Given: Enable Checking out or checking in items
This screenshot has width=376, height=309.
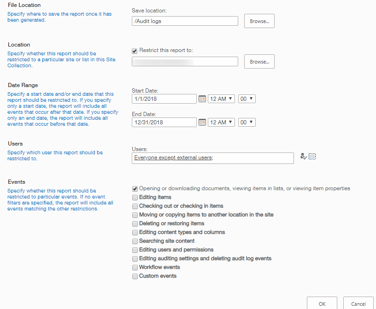Looking at the screenshot, I should (135, 206).
